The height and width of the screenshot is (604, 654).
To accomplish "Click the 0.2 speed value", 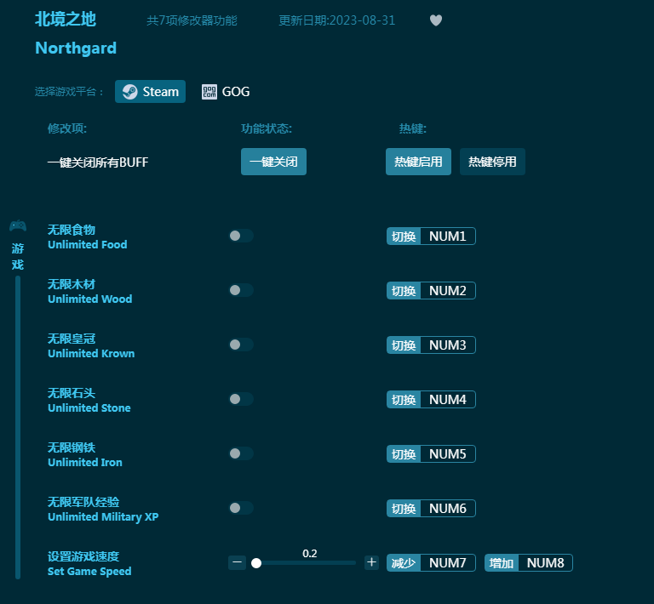I will click(x=309, y=553).
